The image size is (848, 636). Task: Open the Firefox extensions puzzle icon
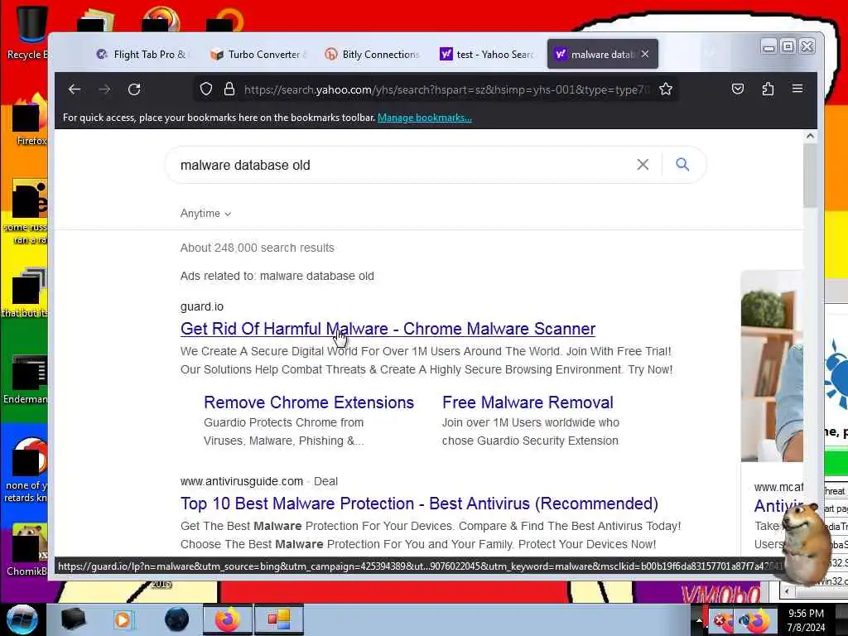point(768,89)
